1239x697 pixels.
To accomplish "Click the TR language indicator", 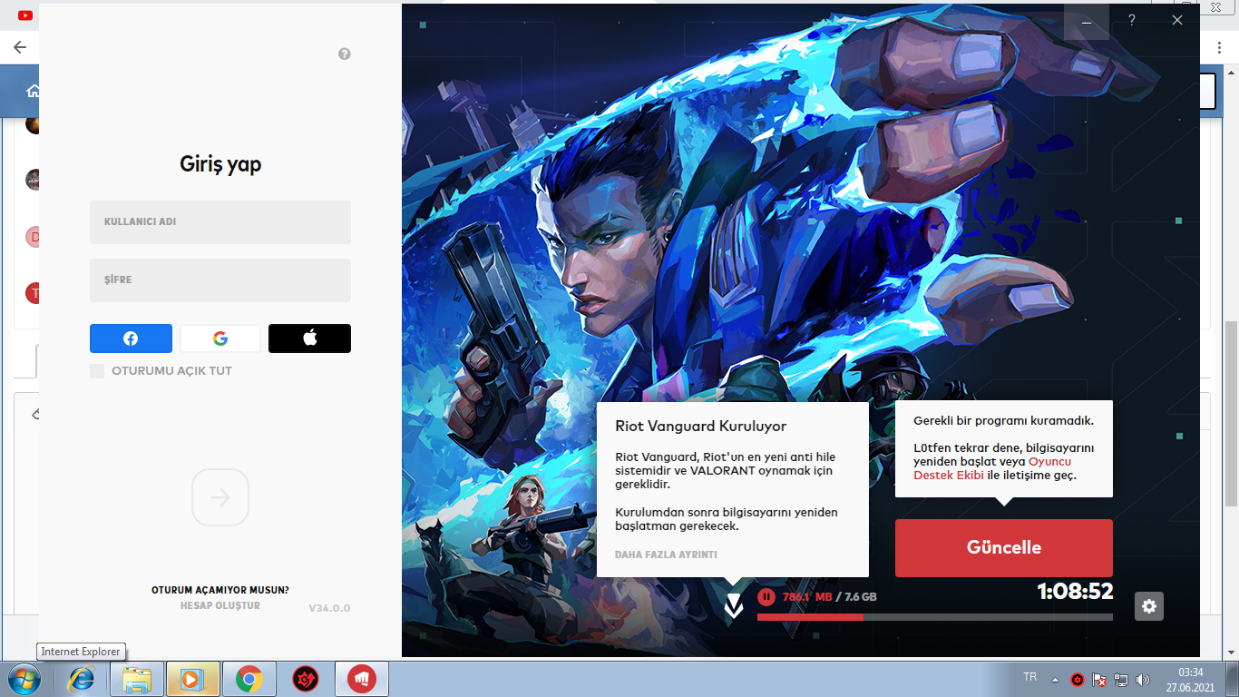I will click(1029, 677).
